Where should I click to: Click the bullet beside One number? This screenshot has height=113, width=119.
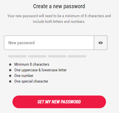pos(10,76)
